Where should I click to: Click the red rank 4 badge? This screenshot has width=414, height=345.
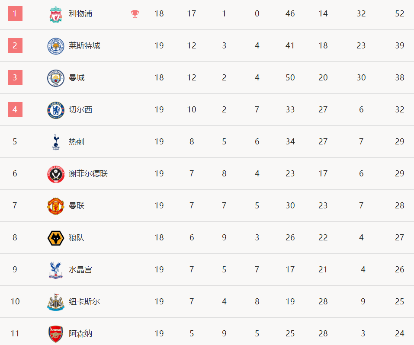[15, 109]
